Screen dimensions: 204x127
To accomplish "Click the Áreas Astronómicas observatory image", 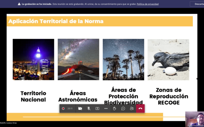I will [78, 59].
